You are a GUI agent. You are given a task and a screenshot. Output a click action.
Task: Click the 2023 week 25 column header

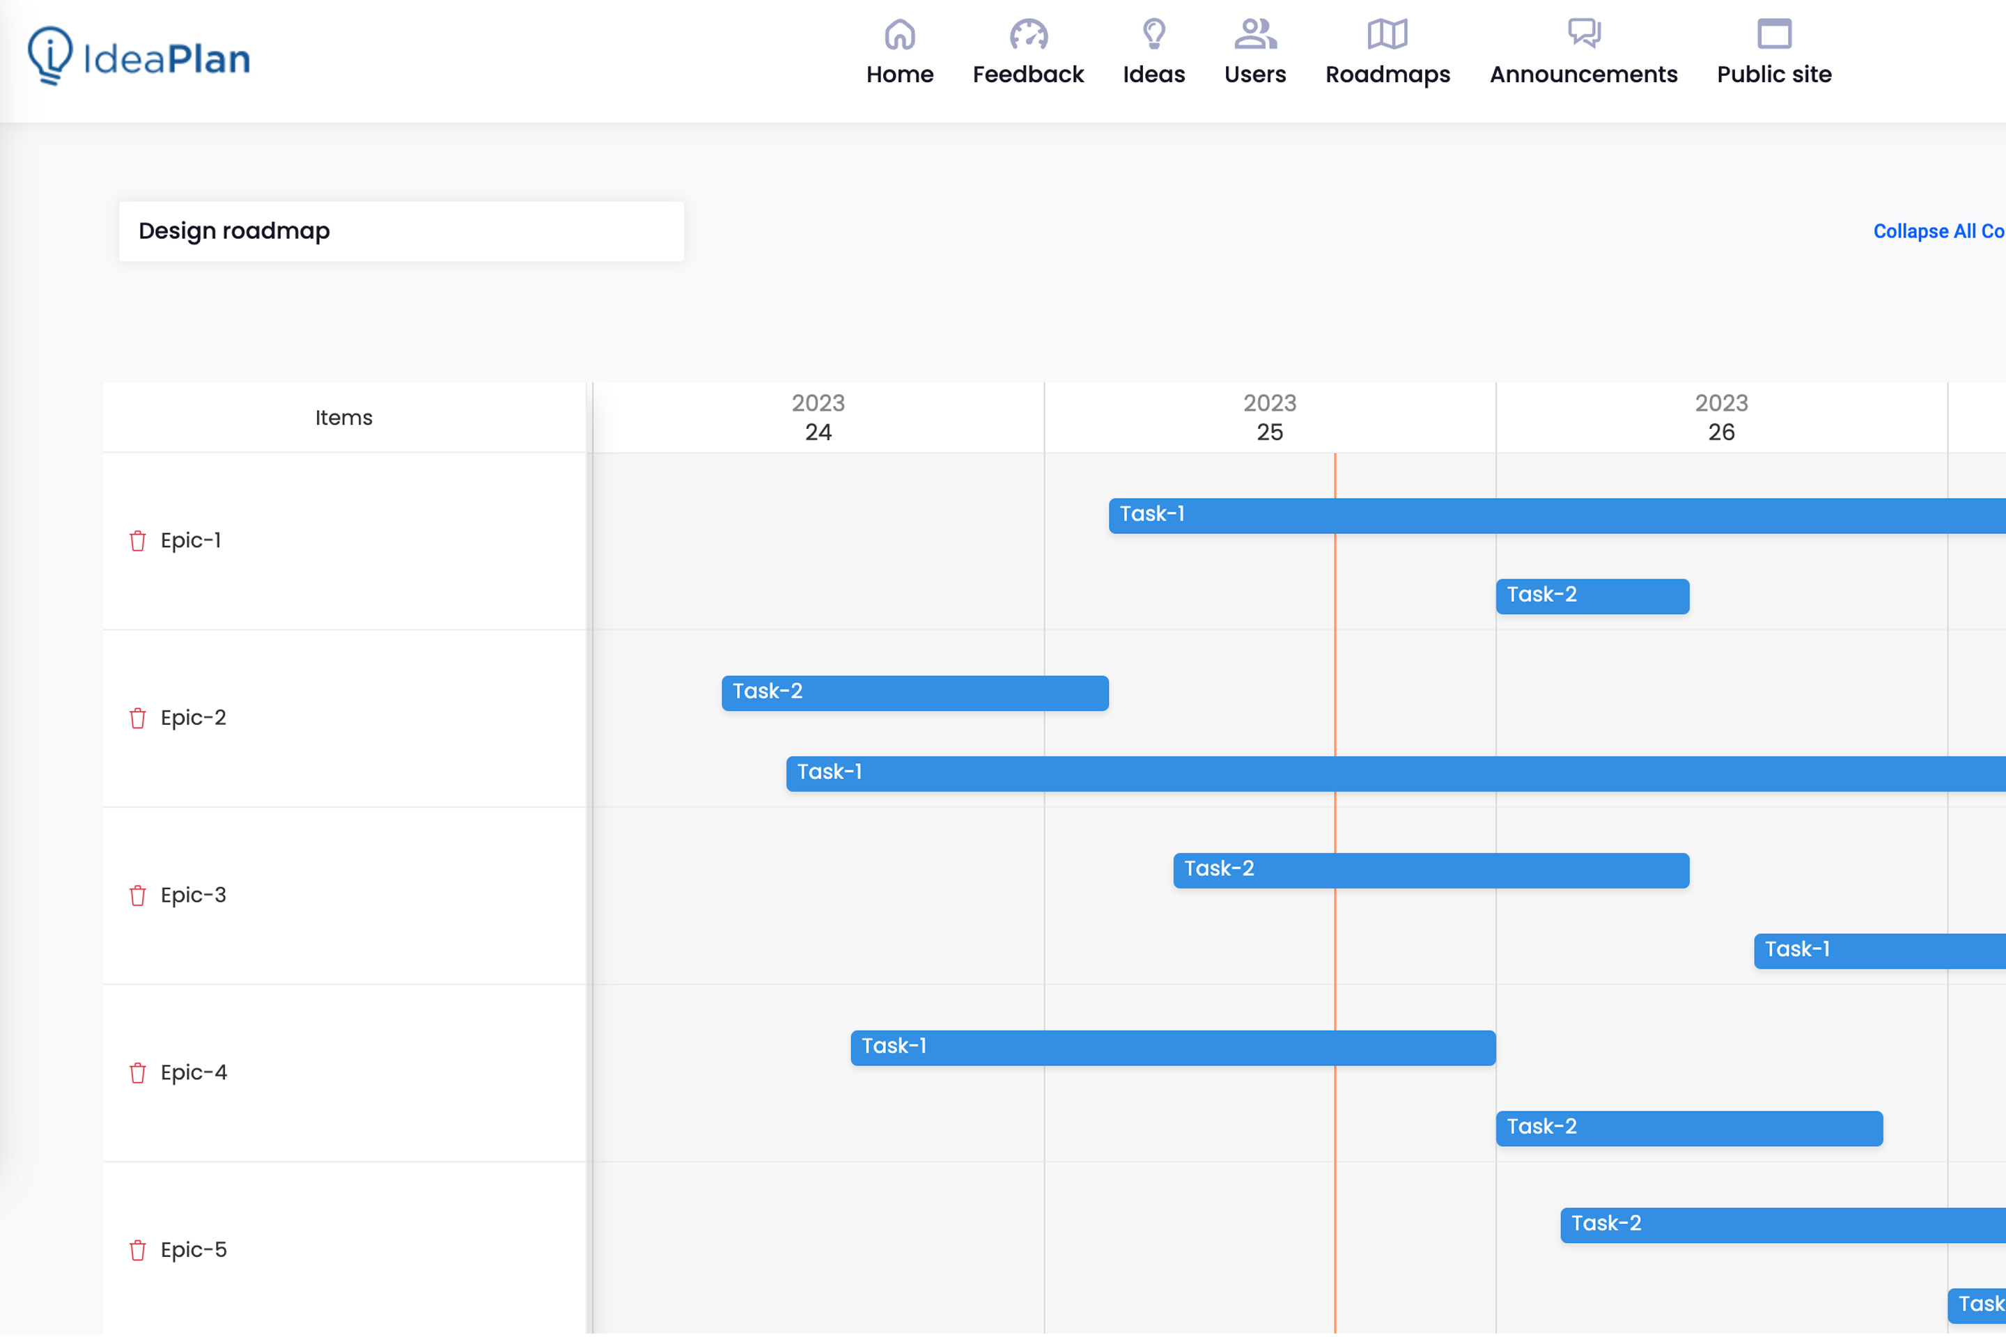(1269, 418)
